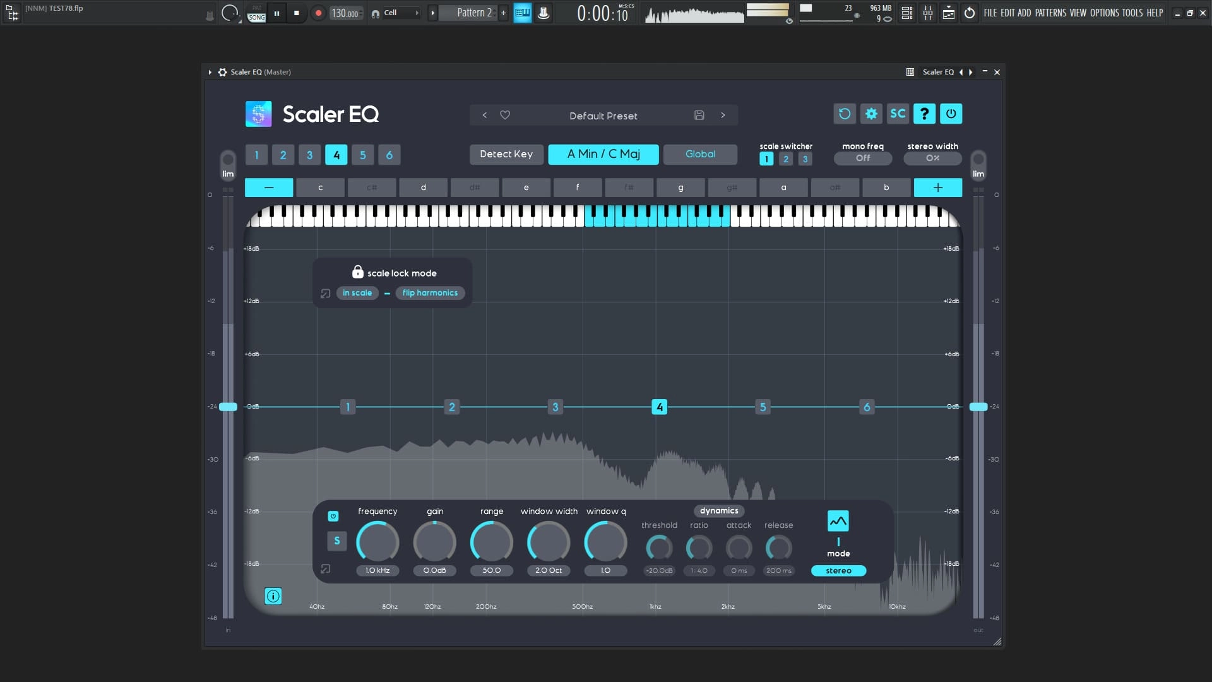Toggle Song/Pattern mode switch
The height and width of the screenshot is (682, 1212).
pyautogui.click(x=256, y=13)
